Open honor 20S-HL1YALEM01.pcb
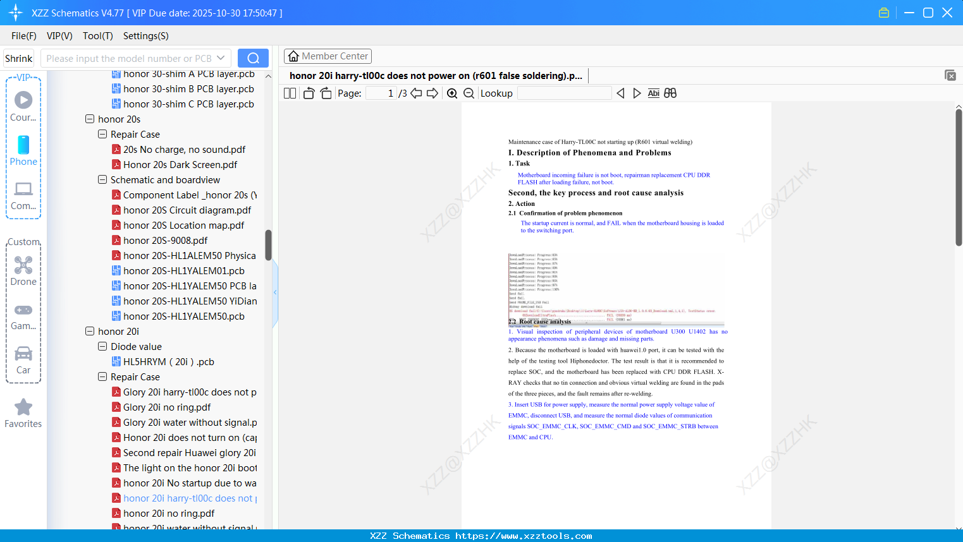963x542 pixels. 183,270
